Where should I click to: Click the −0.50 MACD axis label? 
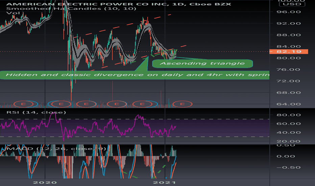[x=289, y=167]
